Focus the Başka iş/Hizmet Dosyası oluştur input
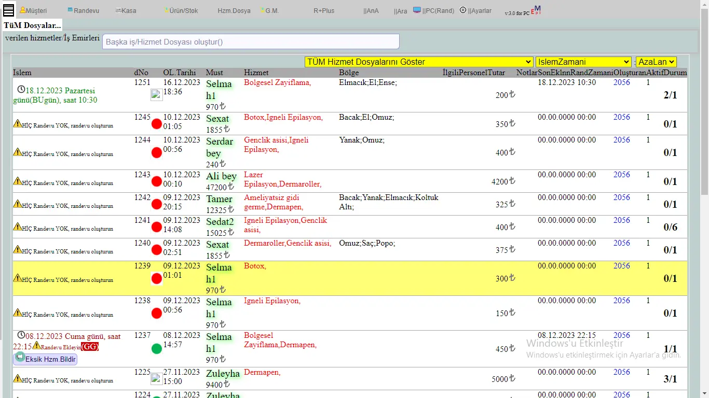709x398 pixels. 251,41
